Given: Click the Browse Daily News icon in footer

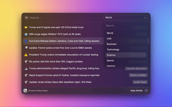Looking at the screenshot, I should (25, 91).
